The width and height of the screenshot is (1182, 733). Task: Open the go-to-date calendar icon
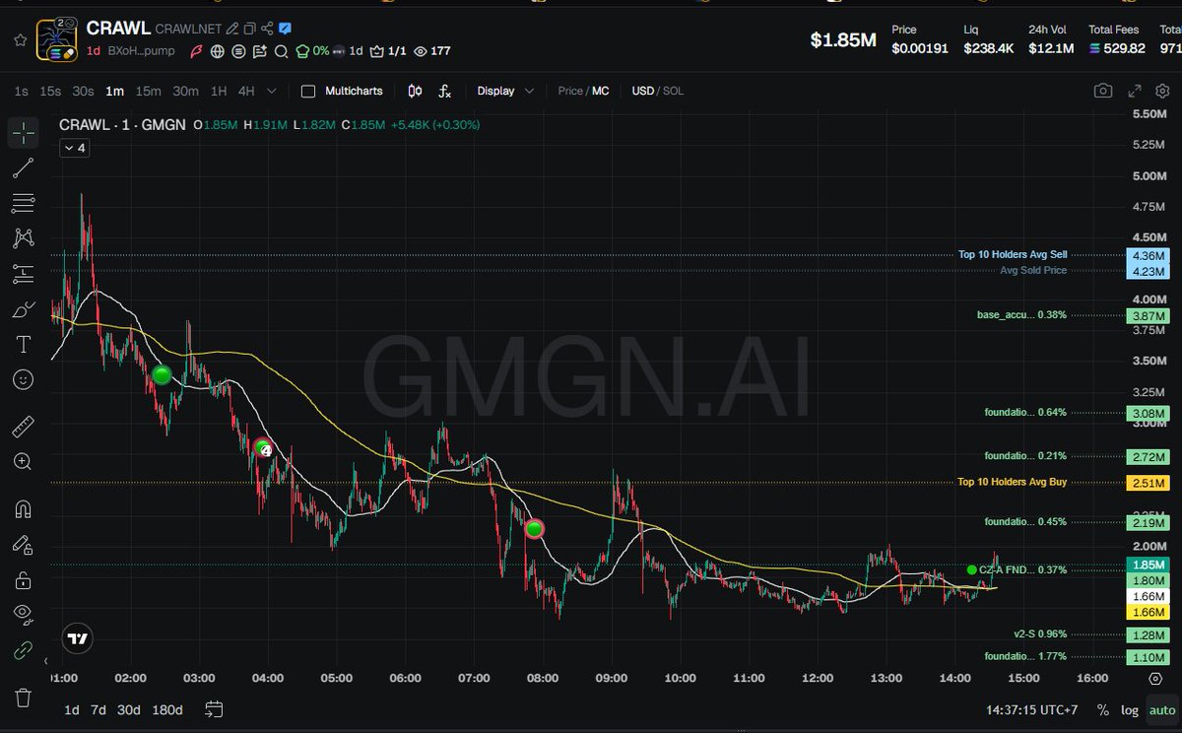click(215, 709)
